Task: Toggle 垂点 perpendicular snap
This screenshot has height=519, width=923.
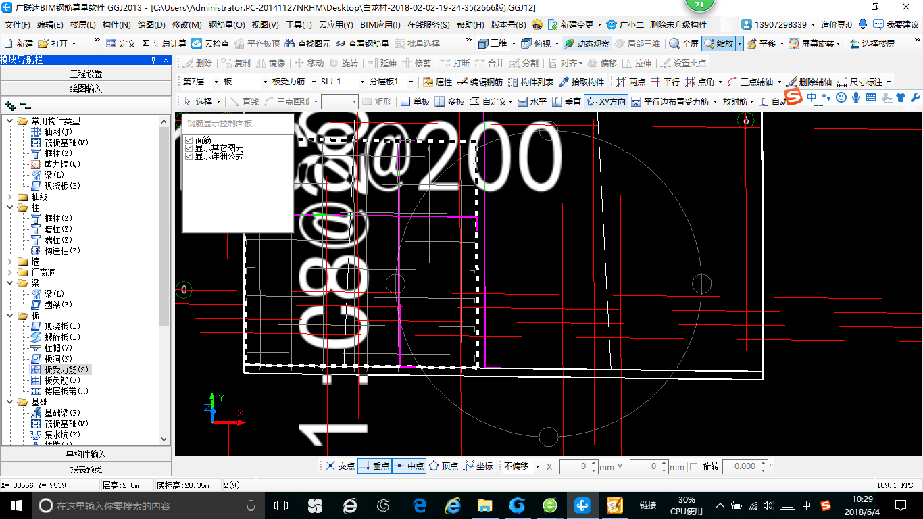Action: click(x=374, y=466)
